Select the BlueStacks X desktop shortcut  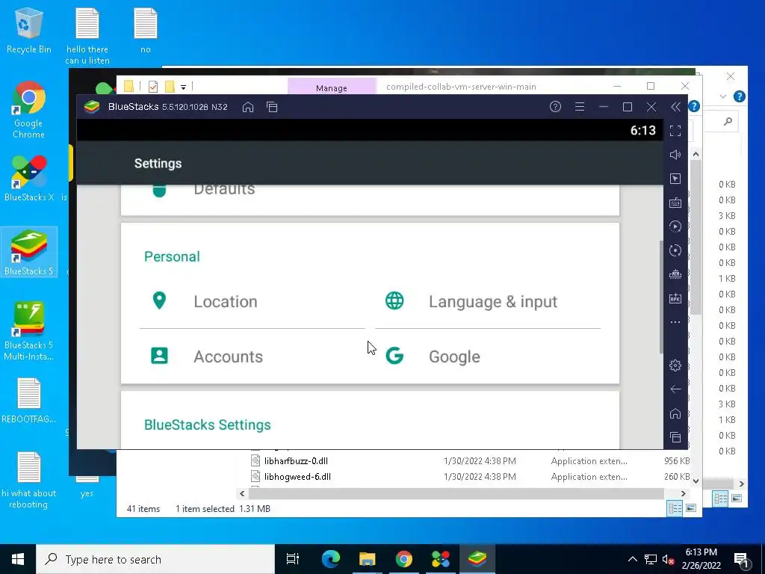29,179
